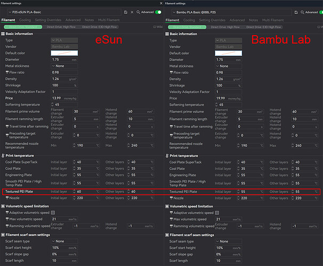
Task: Click Print temperature thermometer icon in Bambu window
Action: [x=167, y=156]
